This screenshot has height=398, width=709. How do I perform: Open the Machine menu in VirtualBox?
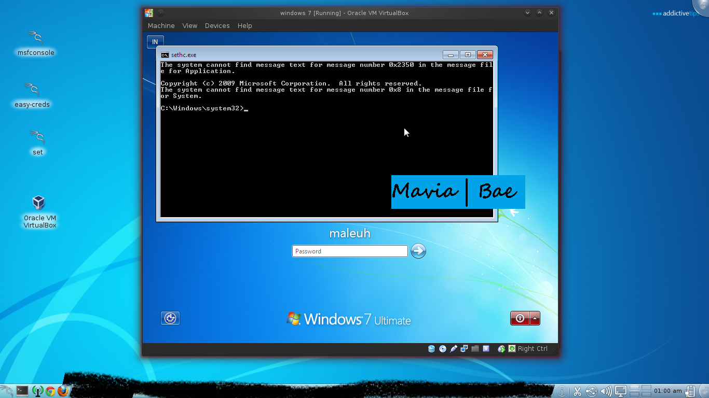pyautogui.click(x=161, y=25)
